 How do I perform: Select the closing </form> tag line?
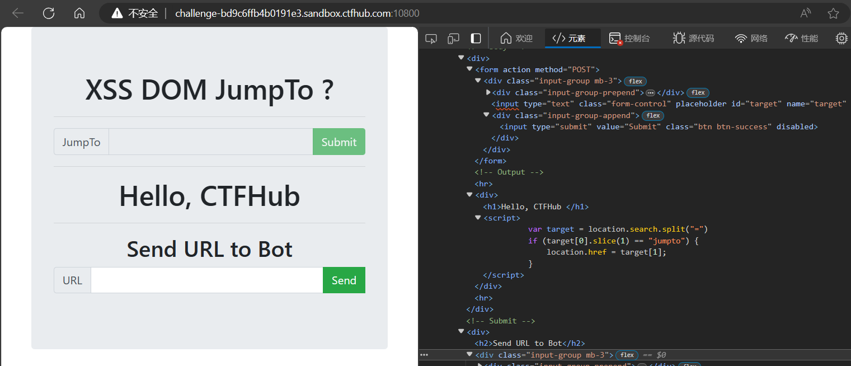[x=491, y=161]
